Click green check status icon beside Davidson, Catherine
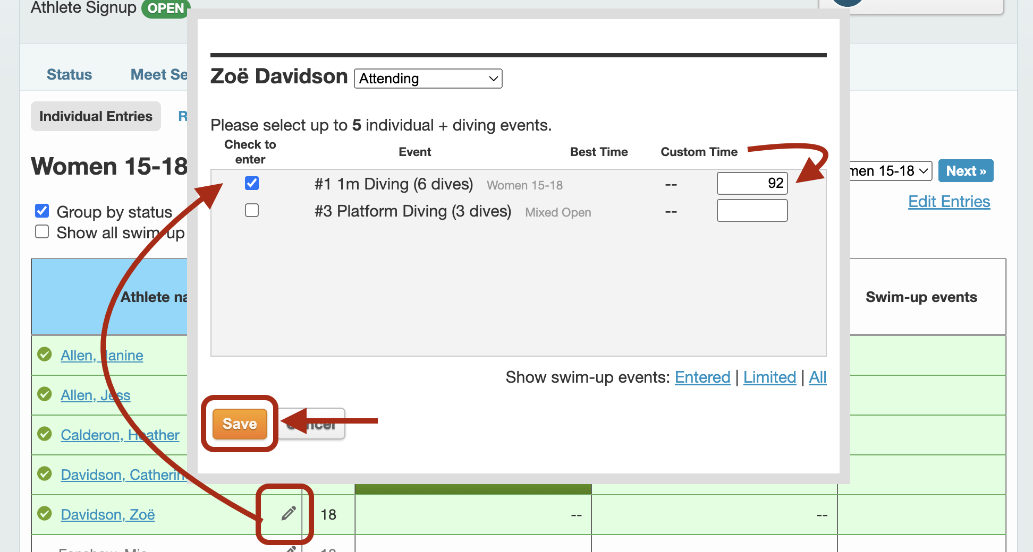The height and width of the screenshot is (552, 1033). [x=45, y=473]
